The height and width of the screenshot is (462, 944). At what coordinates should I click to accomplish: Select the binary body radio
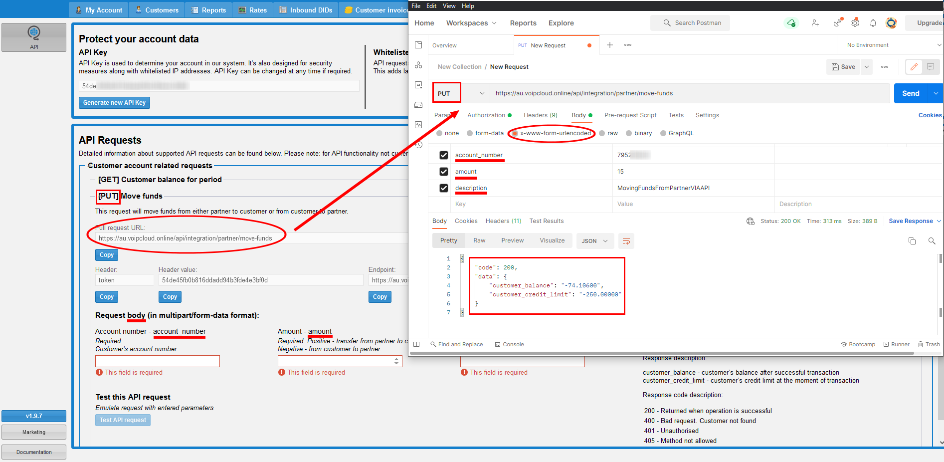point(629,133)
